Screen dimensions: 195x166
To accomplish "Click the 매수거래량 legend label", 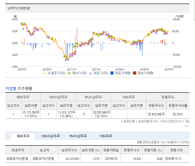I will [x=145, y=73].
